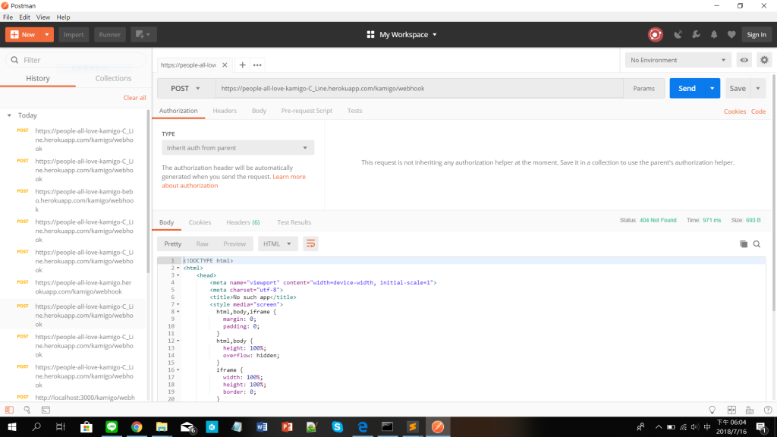Image resolution: width=777 pixels, height=437 pixels.
Task: Click the Params button
Action: point(643,88)
